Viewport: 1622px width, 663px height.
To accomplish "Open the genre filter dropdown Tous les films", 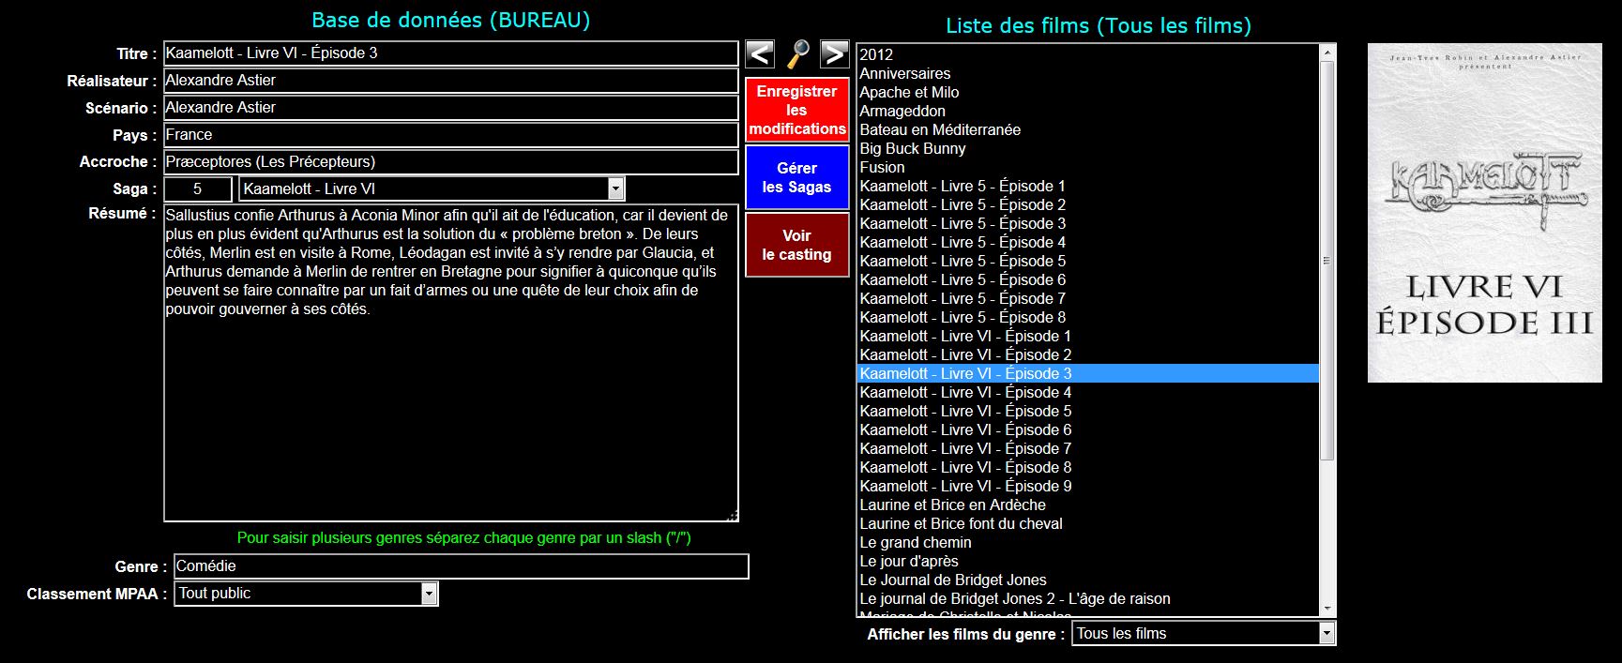I will pos(1204,634).
